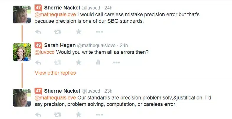Click @luvbcd mention in Sarah's tweet

click(45, 52)
